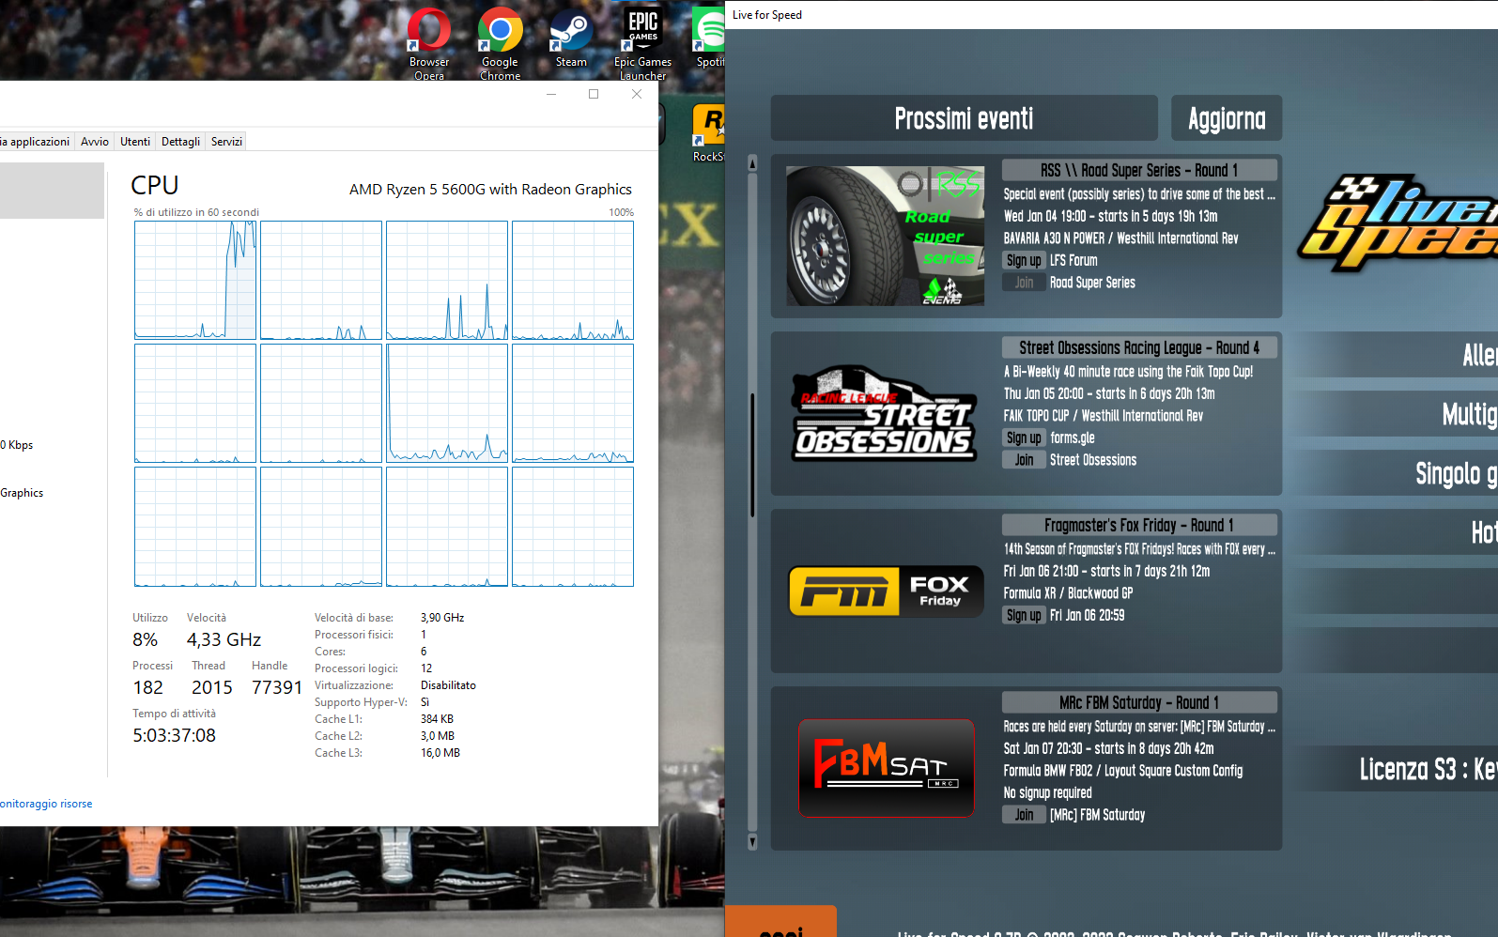Open the Alle... entry in Live for Speed menu
1498x937 pixels.
[x=1394, y=354]
